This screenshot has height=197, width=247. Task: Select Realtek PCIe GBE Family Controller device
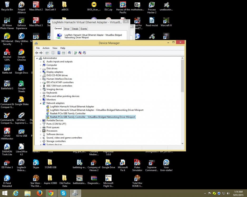coord(68,113)
